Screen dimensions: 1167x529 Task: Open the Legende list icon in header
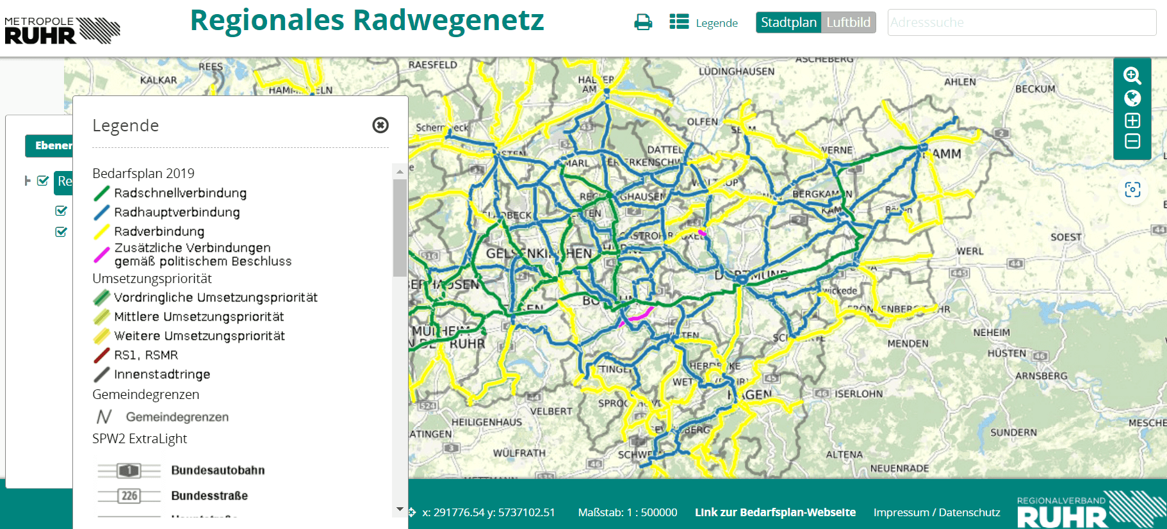click(679, 22)
